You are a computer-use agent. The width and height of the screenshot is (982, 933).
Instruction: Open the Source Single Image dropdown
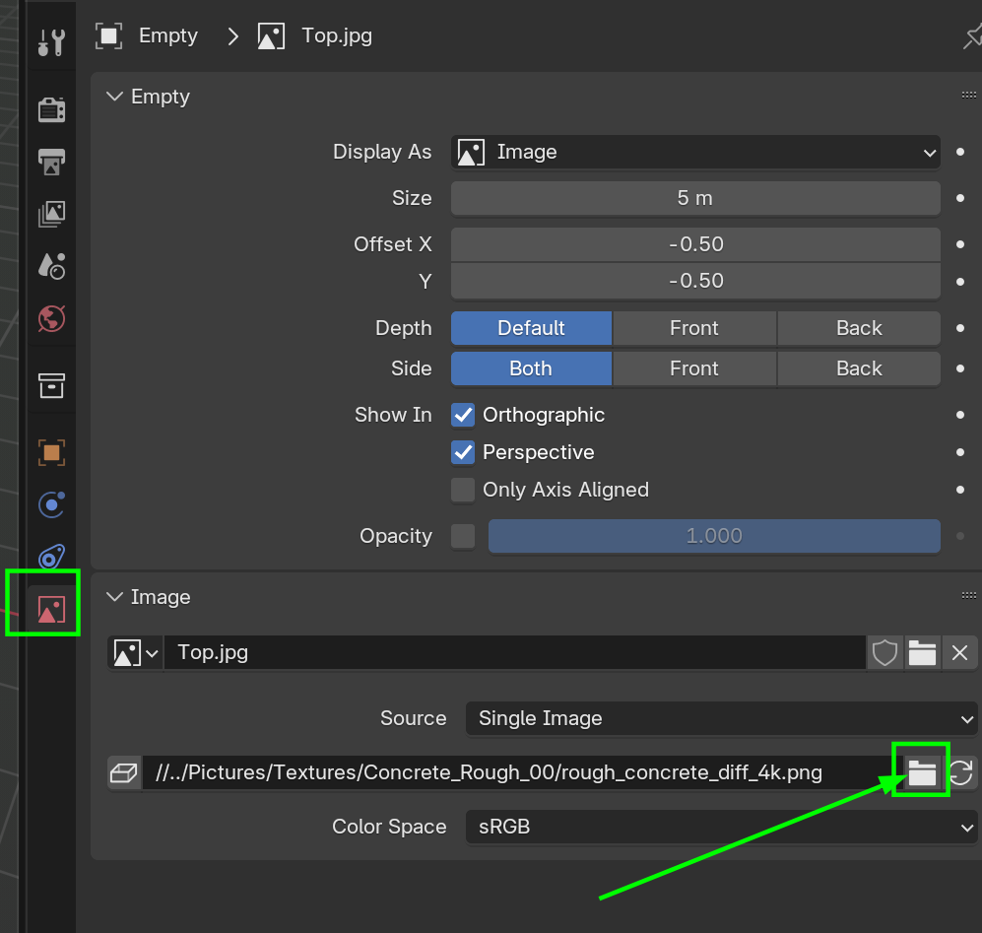pyautogui.click(x=721, y=718)
